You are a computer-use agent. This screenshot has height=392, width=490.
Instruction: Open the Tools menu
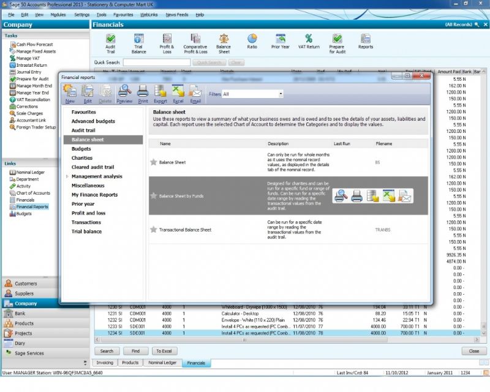pos(101,15)
